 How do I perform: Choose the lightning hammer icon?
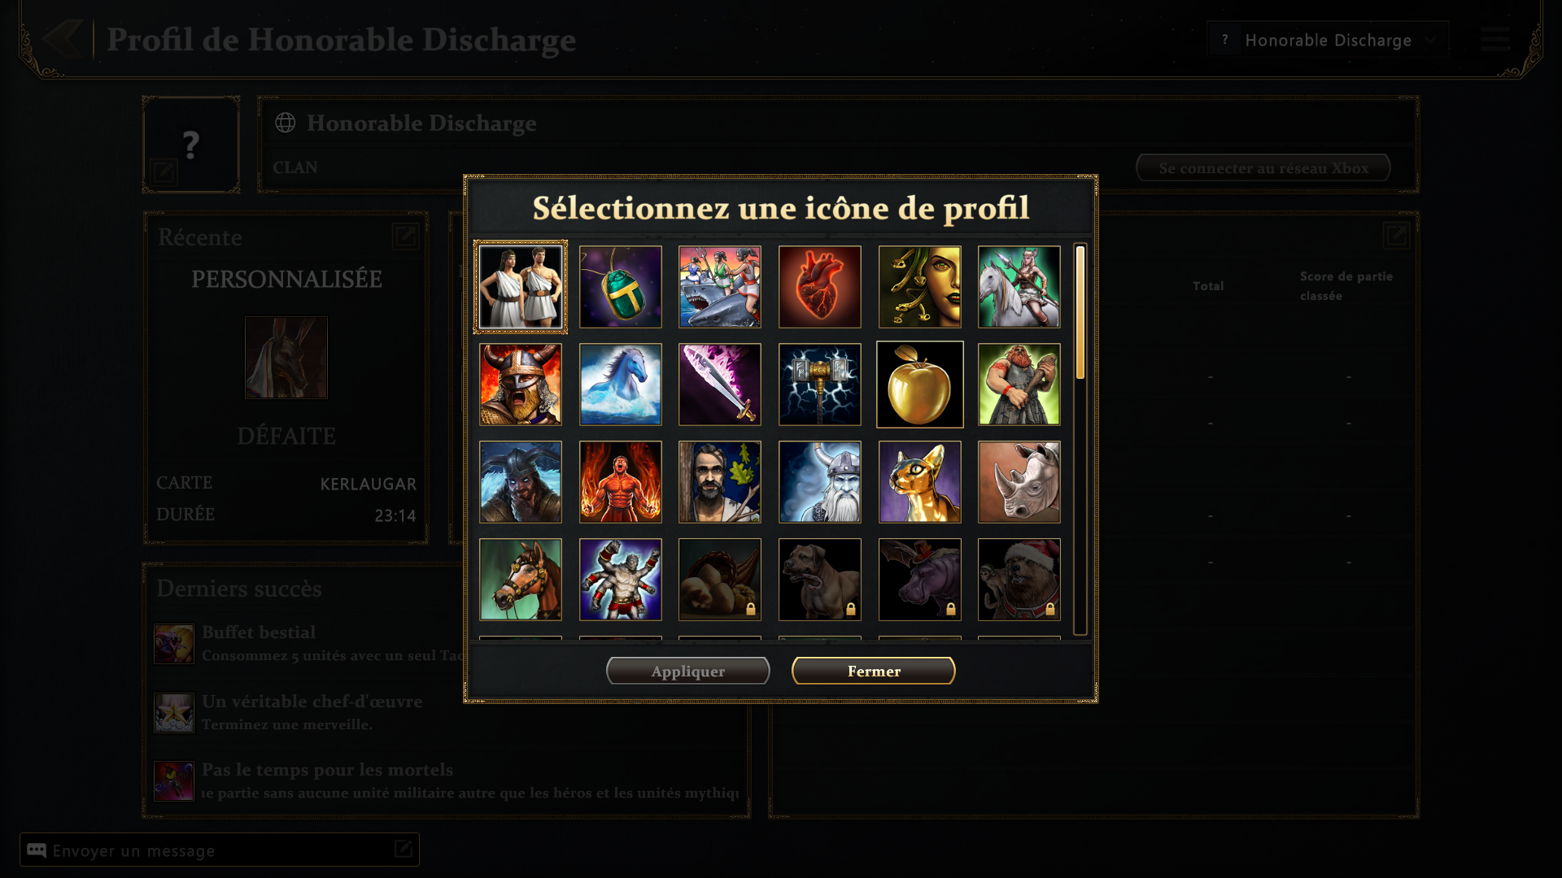819,385
